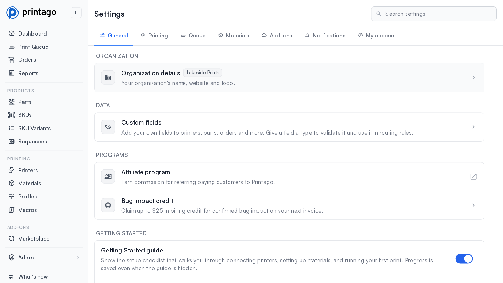Open Bug impact credit via its chevron
This screenshot has height=283, width=503.
[x=473, y=205]
